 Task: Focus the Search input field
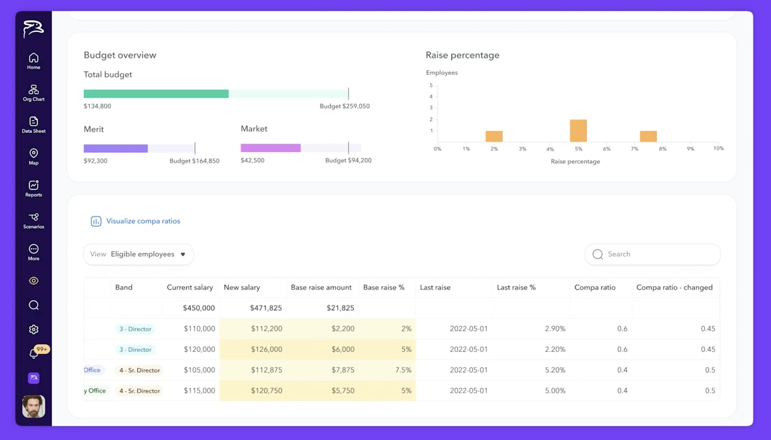point(659,254)
